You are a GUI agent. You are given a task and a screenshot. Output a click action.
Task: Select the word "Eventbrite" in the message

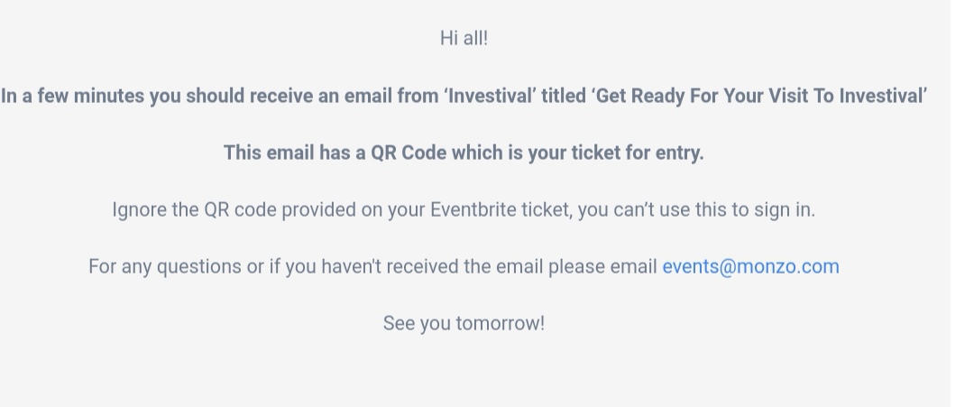coord(473,209)
